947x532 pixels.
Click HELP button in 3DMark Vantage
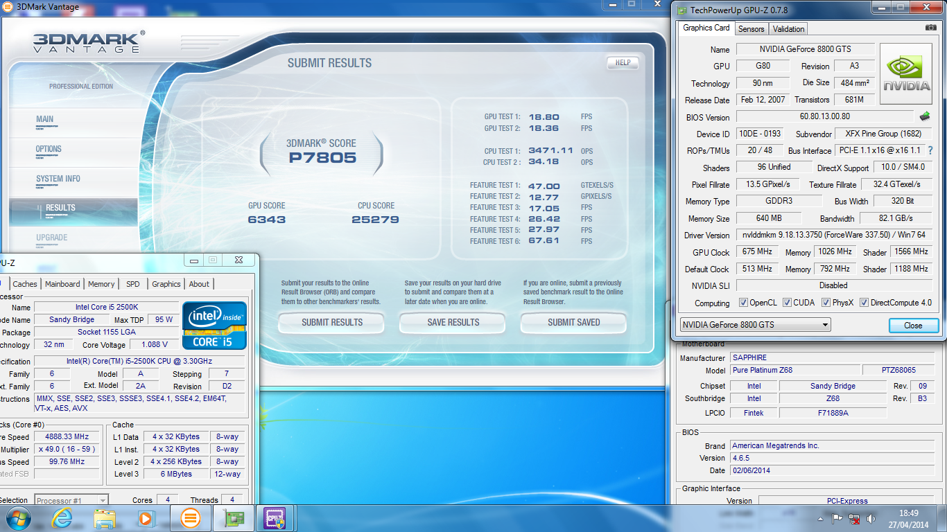(x=623, y=62)
